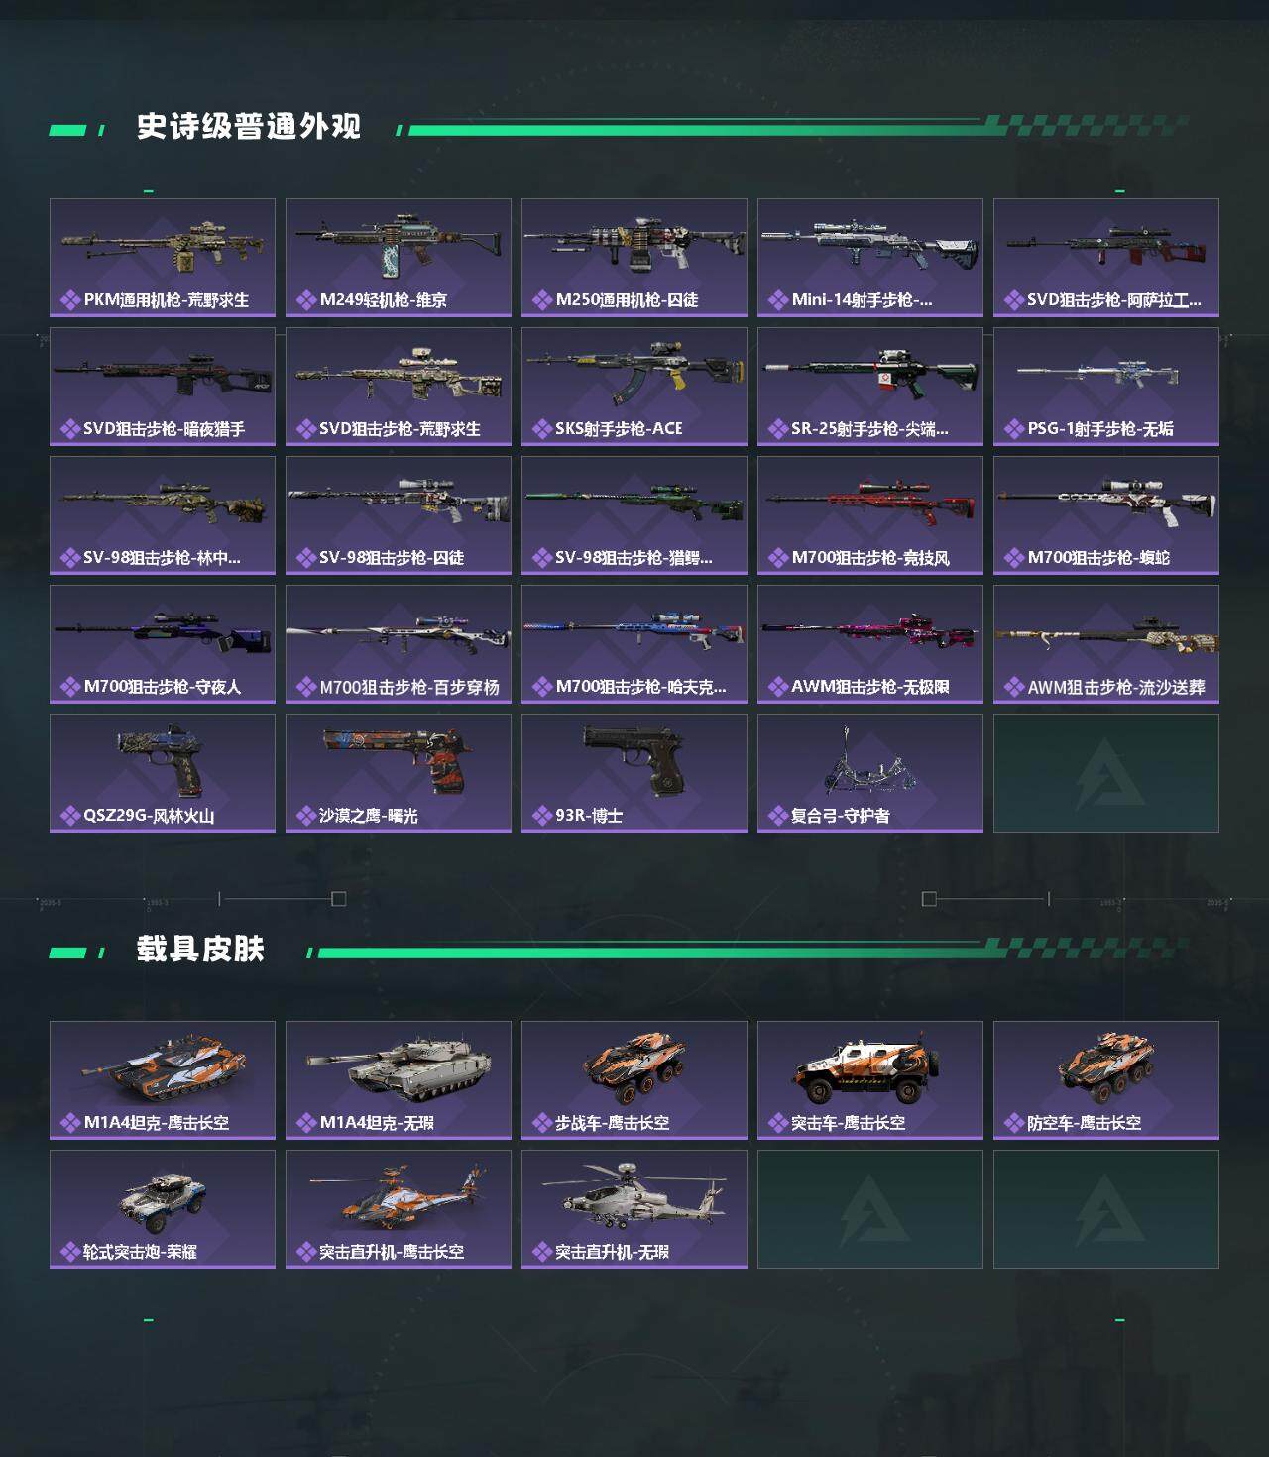Click the M700狙击步枪-守夜人 card
The height and width of the screenshot is (1457, 1269).
[163, 644]
